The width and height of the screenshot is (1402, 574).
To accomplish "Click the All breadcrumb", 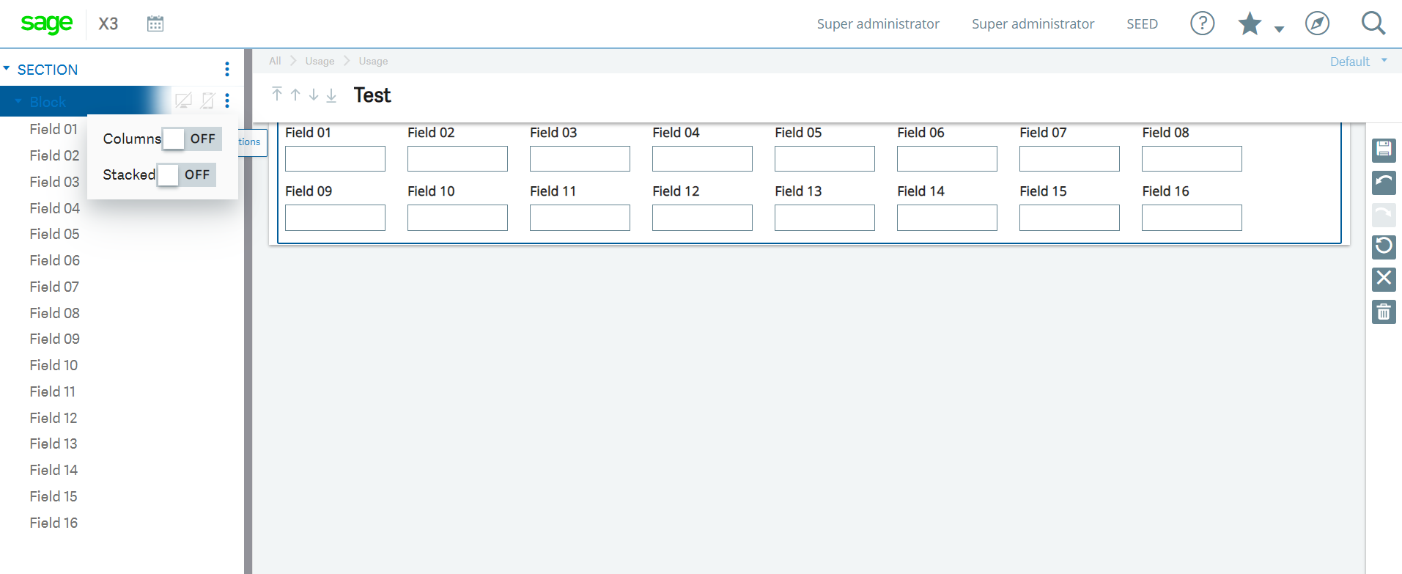I will pos(275,61).
